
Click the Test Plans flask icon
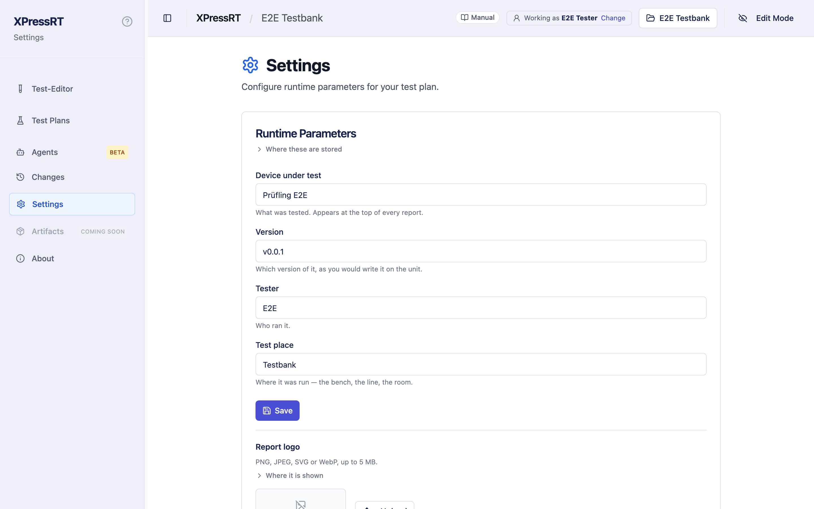click(x=20, y=120)
